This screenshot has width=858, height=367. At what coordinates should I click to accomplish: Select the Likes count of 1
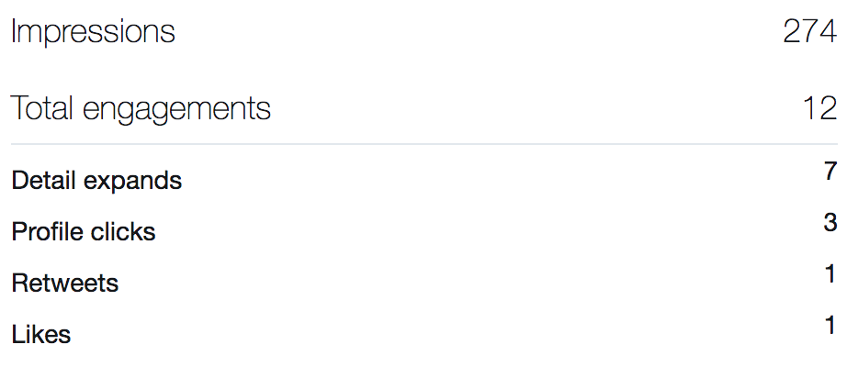click(x=830, y=326)
